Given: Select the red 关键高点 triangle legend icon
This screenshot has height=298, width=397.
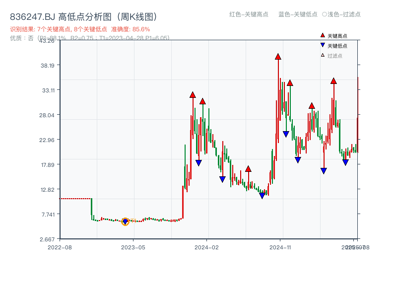Looking at the screenshot, I should click(x=323, y=35).
